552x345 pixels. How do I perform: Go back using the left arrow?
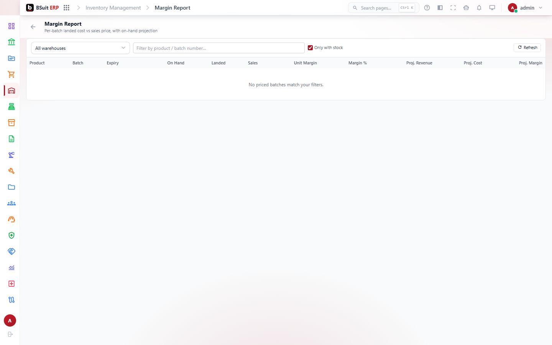click(33, 27)
